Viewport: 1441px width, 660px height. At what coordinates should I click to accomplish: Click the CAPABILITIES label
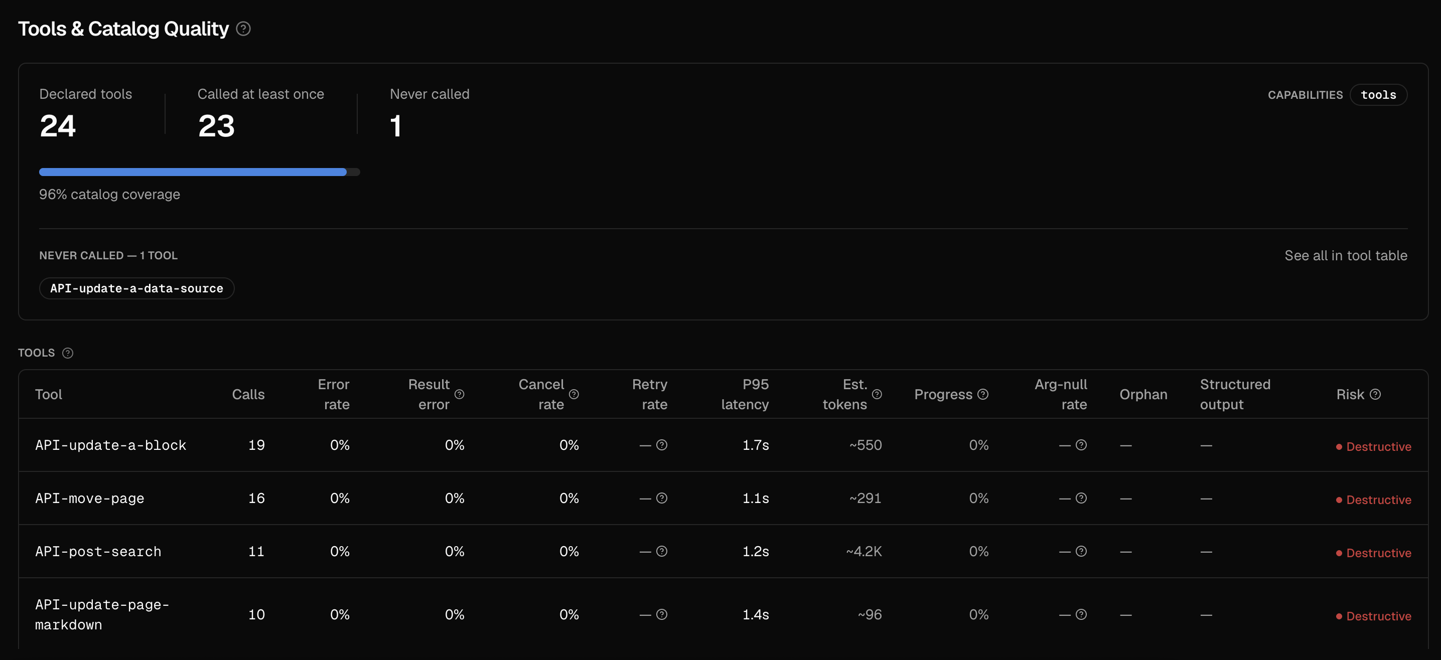(1305, 95)
